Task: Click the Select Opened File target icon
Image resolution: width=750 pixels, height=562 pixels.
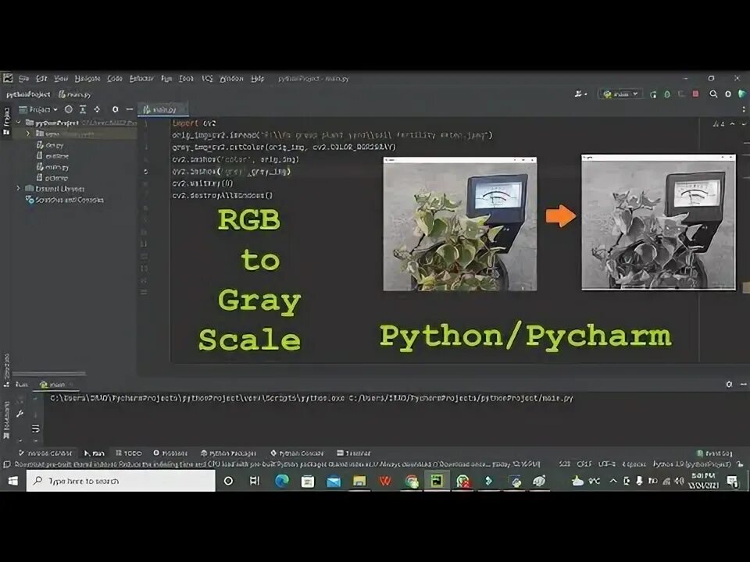Action: click(x=69, y=109)
